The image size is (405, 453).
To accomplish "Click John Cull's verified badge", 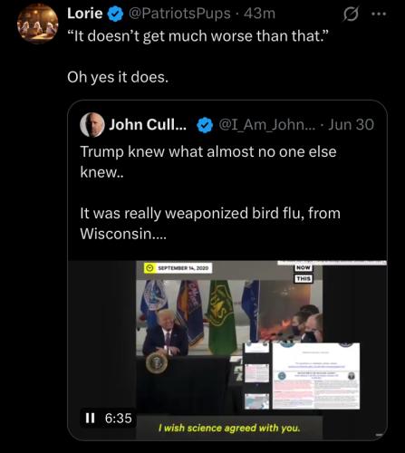I will click(x=205, y=125).
